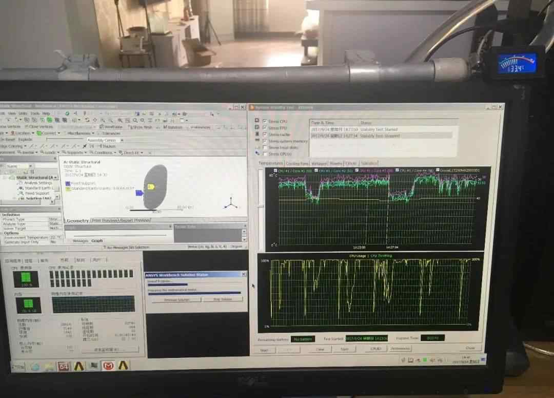Click the yellow gravity tag on the model
The width and height of the screenshot is (554, 398).
[x=151, y=186]
